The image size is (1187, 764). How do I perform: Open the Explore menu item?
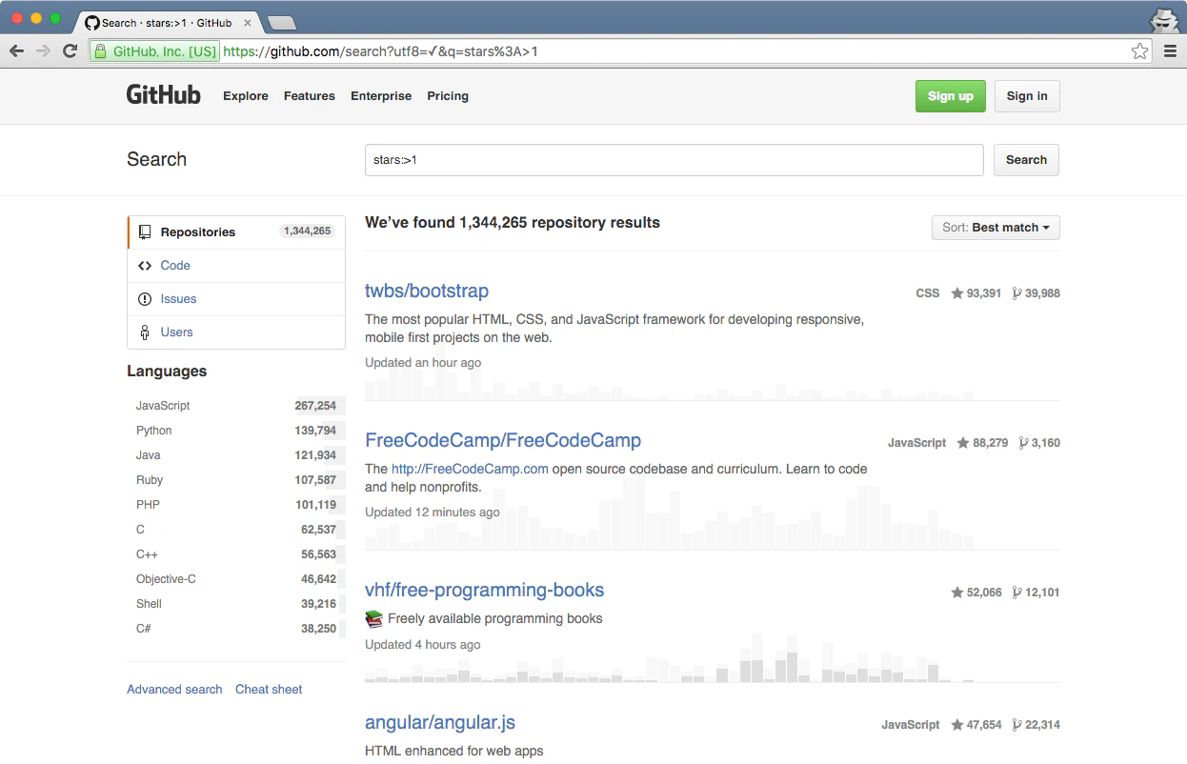pyautogui.click(x=246, y=96)
